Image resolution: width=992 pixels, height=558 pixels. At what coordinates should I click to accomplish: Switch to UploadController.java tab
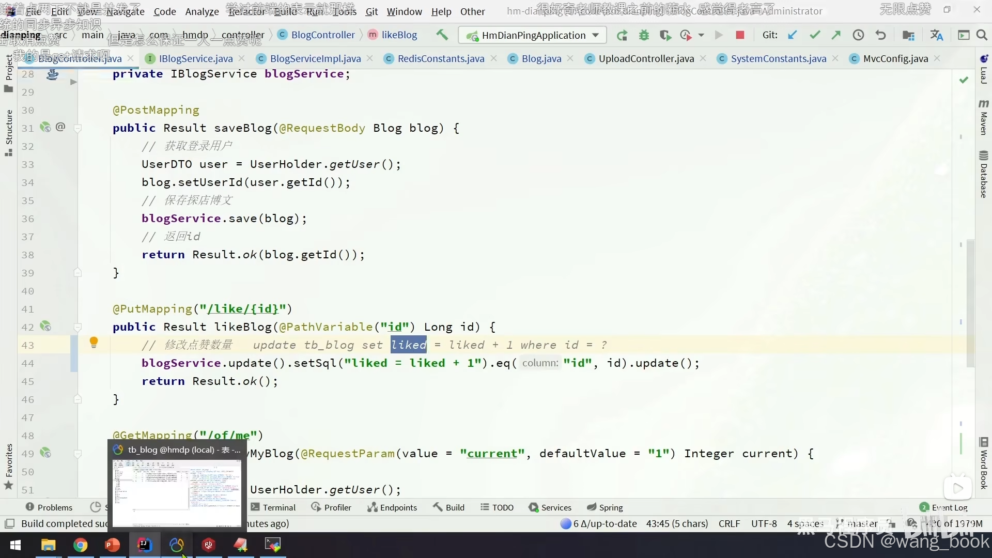pos(646,58)
